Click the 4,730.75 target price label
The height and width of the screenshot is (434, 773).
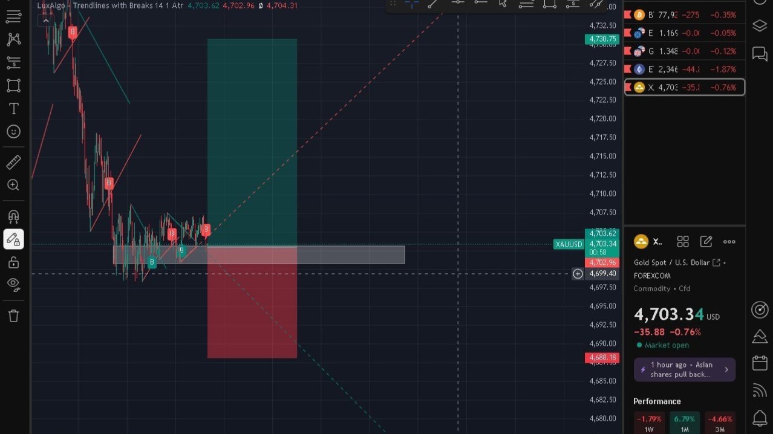click(602, 39)
